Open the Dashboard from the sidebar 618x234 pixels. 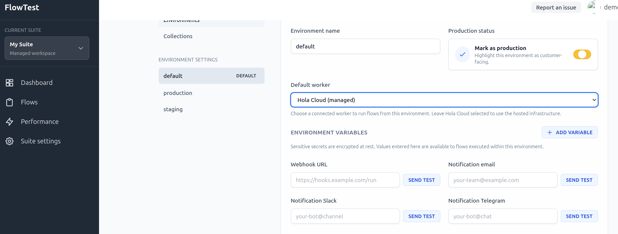point(36,83)
